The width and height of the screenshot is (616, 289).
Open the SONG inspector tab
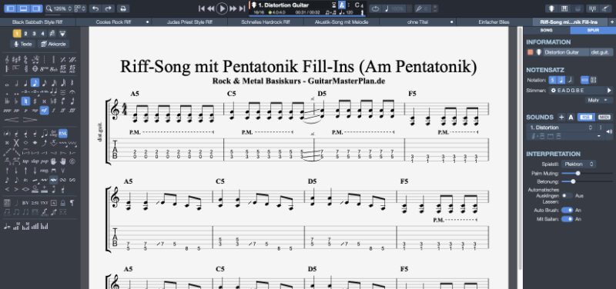[x=547, y=30]
